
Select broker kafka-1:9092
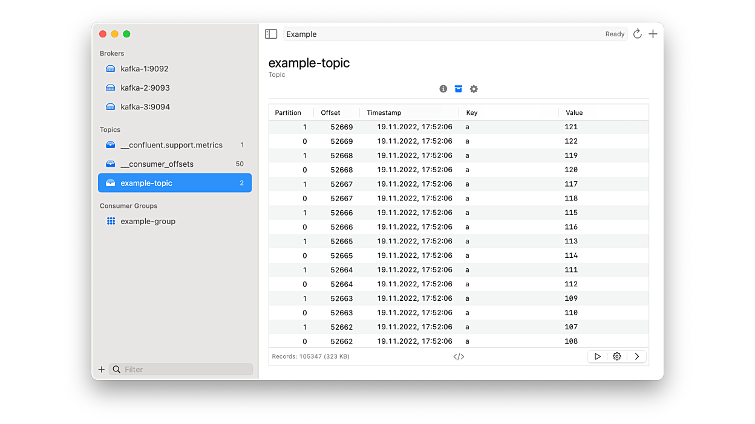[x=175, y=69]
